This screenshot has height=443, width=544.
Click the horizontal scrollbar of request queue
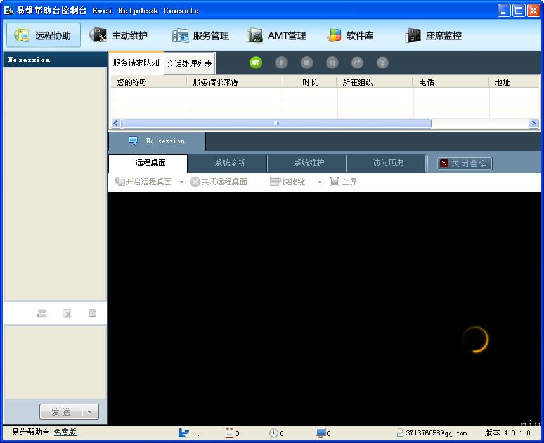pyautogui.click(x=276, y=124)
